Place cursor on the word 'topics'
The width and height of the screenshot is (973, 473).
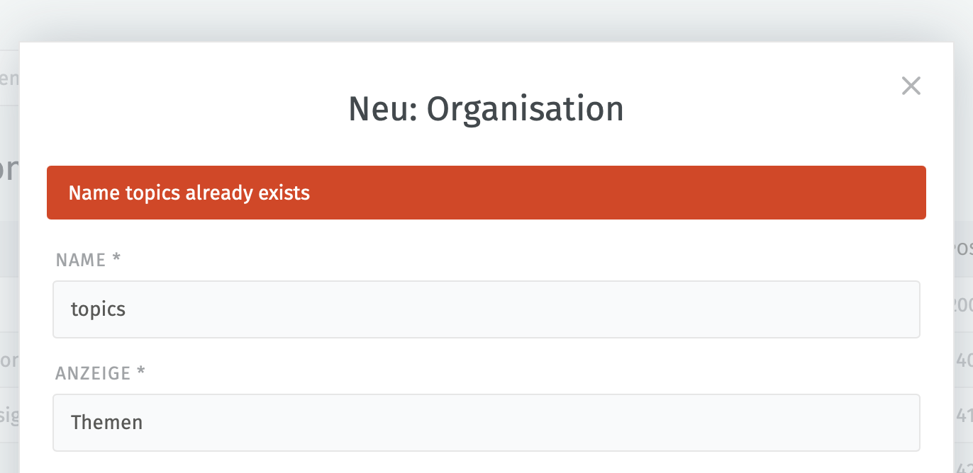pos(99,309)
